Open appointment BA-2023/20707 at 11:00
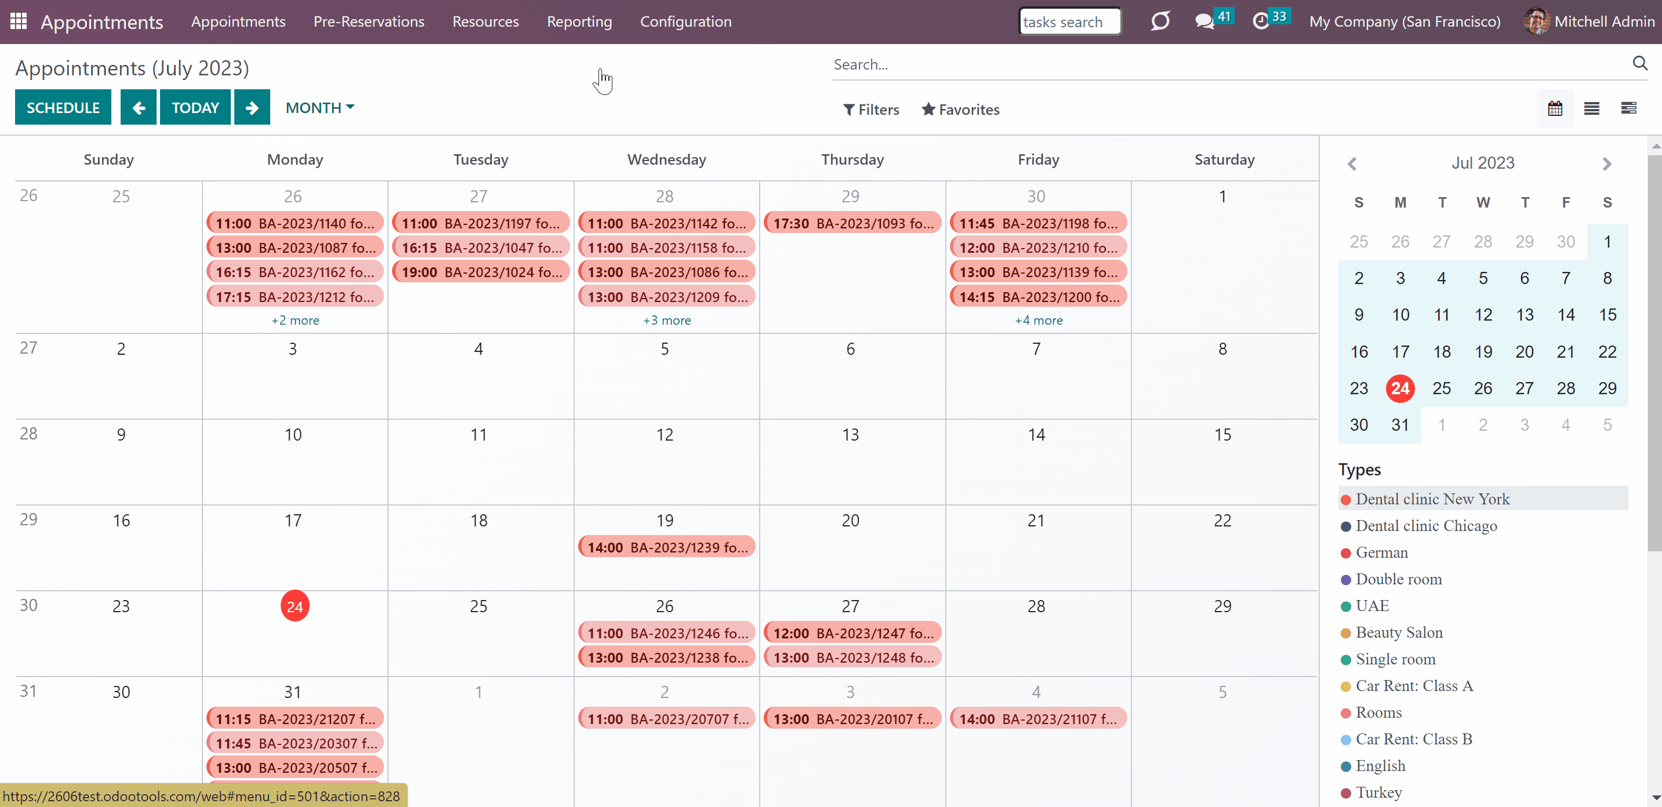 pos(666,719)
